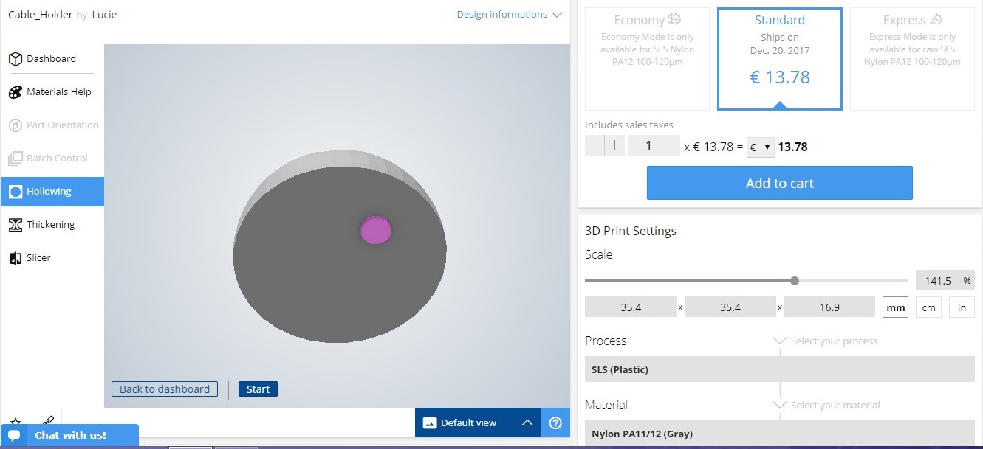Select the Express shipping option
The height and width of the screenshot is (449, 983).
tap(912, 59)
